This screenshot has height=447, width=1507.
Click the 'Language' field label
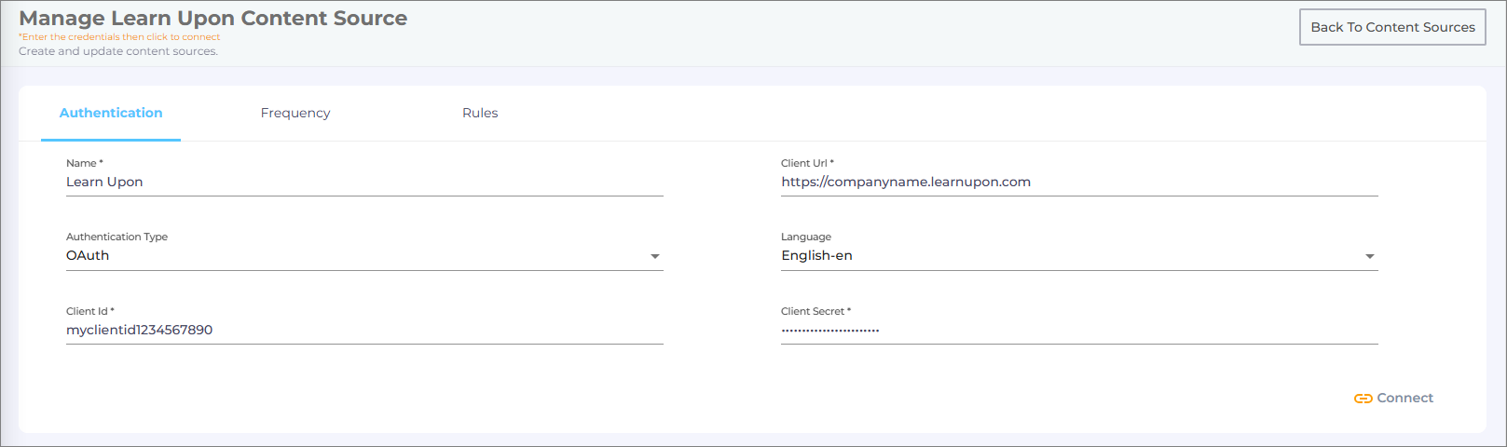(x=806, y=237)
